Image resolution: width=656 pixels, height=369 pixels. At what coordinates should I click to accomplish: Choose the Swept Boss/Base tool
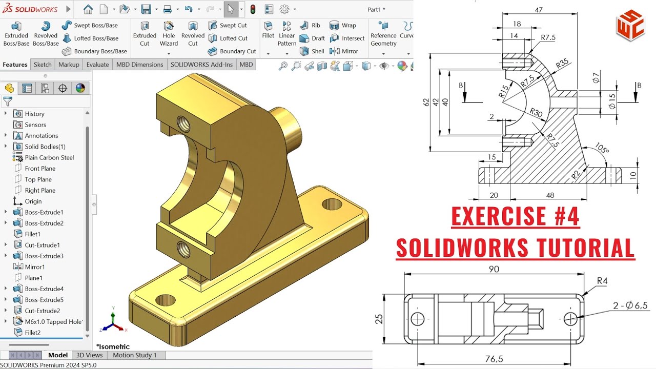[90, 25]
